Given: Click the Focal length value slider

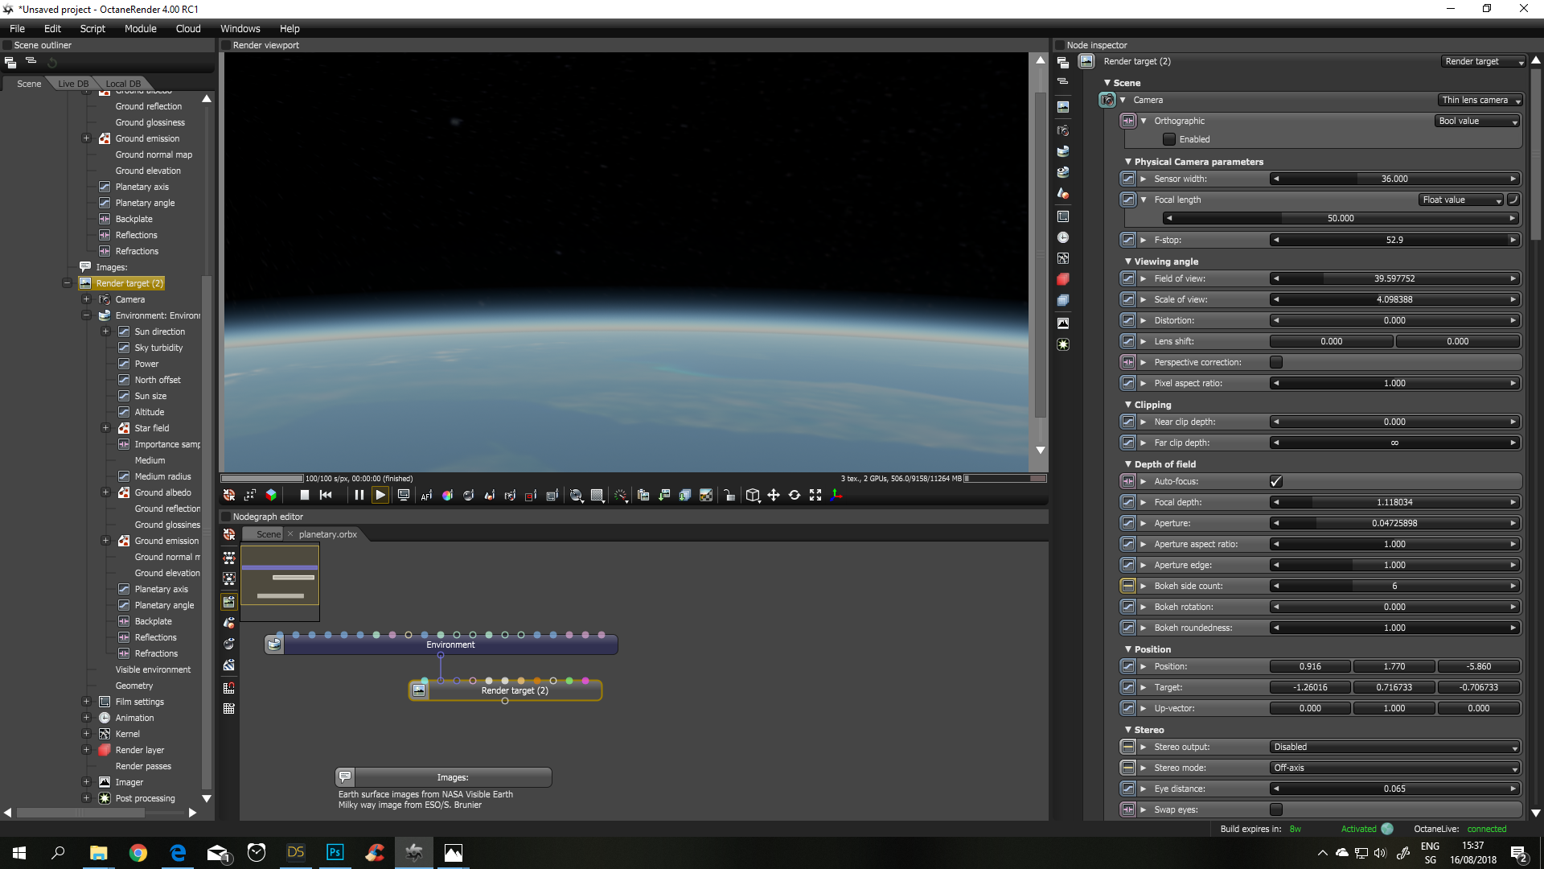Looking at the screenshot, I should tap(1340, 218).
